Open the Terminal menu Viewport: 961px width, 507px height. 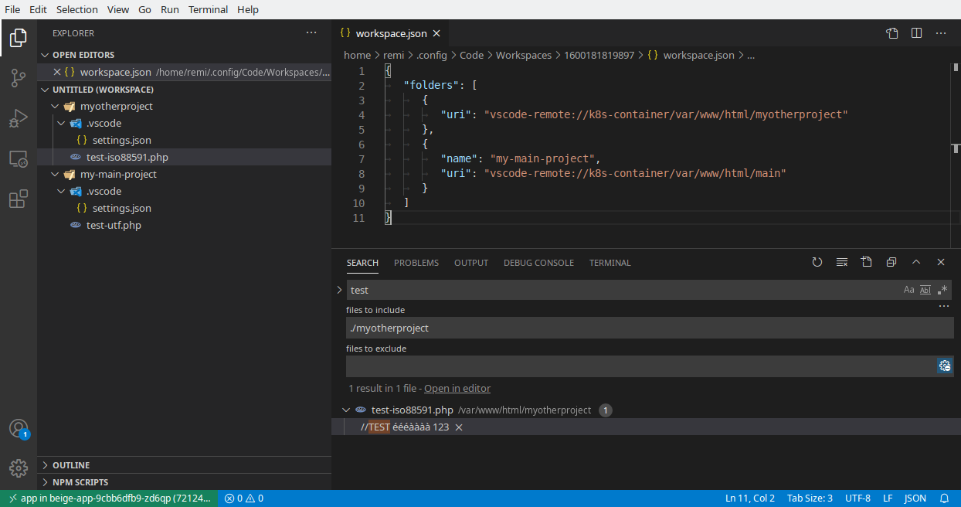click(x=209, y=9)
